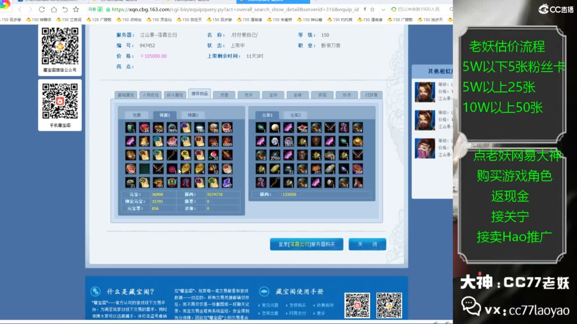Click the 网易支付 footer link
Screen dimensions: 577x324
coord(297,313)
